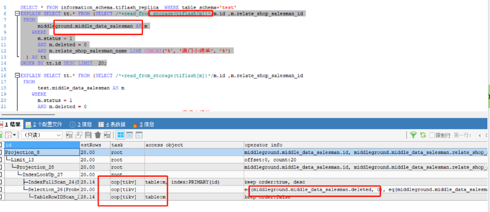Image resolution: width=490 pixels, height=212 pixels.
Task: Click the task column header
Action: click(x=128, y=145)
